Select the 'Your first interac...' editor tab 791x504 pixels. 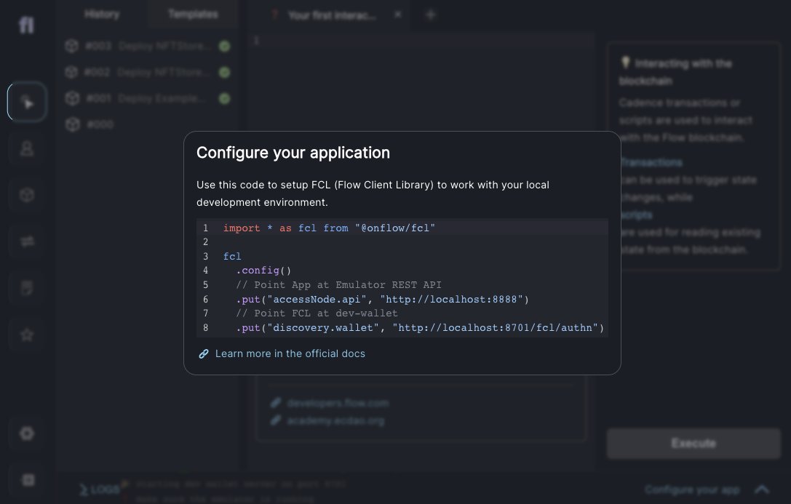(x=331, y=15)
